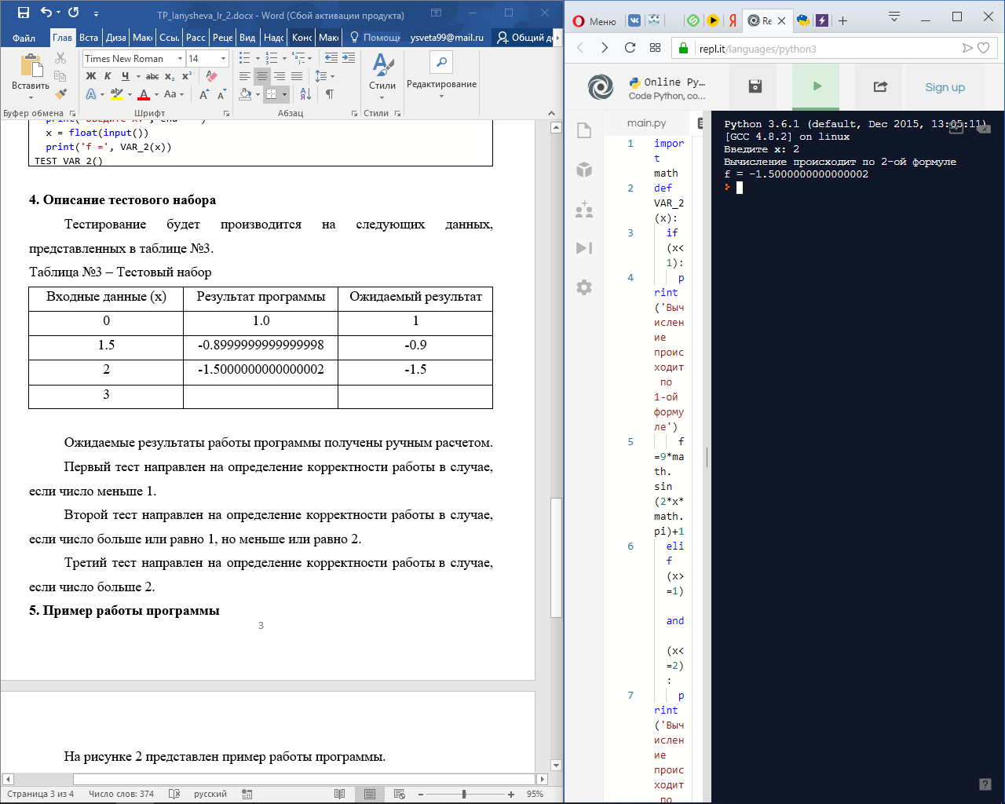Click the Clear Formatting eraser icon
The width and height of the screenshot is (1005, 804).
211,76
